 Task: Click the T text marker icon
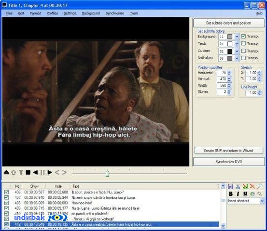(21, 172)
